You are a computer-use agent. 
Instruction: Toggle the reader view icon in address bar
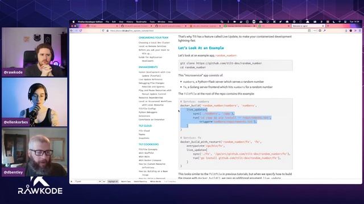[309, 31]
